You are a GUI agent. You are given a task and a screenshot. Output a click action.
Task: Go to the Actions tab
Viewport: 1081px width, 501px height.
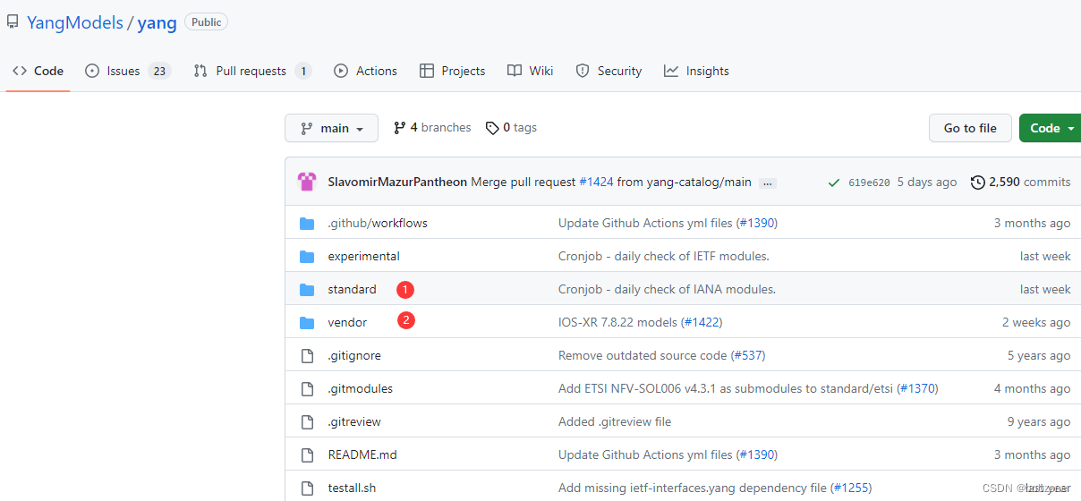click(x=365, y=71)
